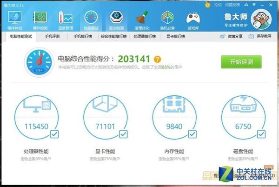Uncheck the 内存性能 test checkbox
The image size is (279, 187).
pos(193,134)
